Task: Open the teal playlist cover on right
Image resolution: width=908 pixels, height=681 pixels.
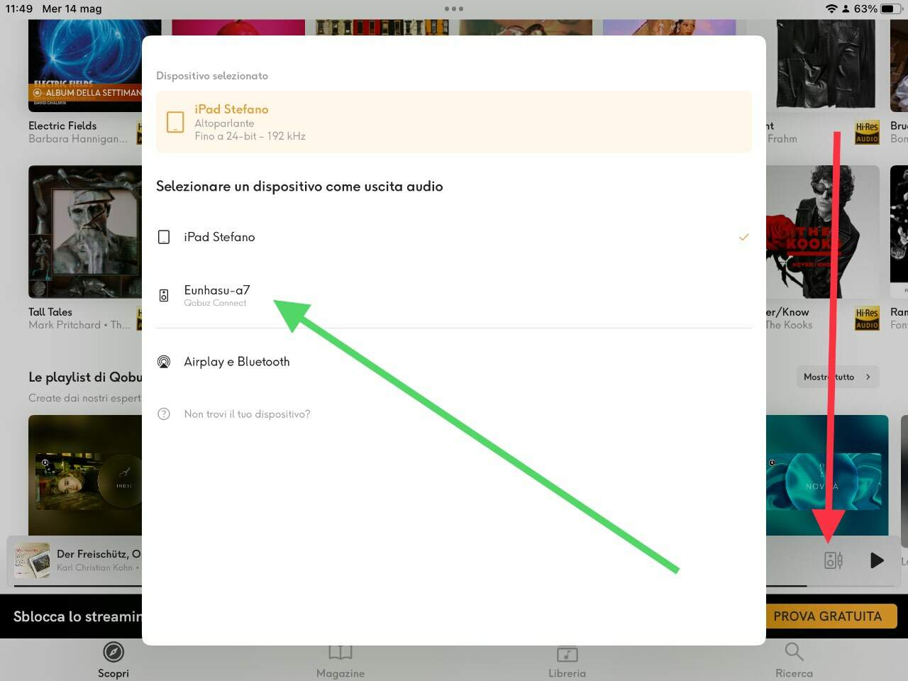Action: pyautogui.click(x=827, y=475)
